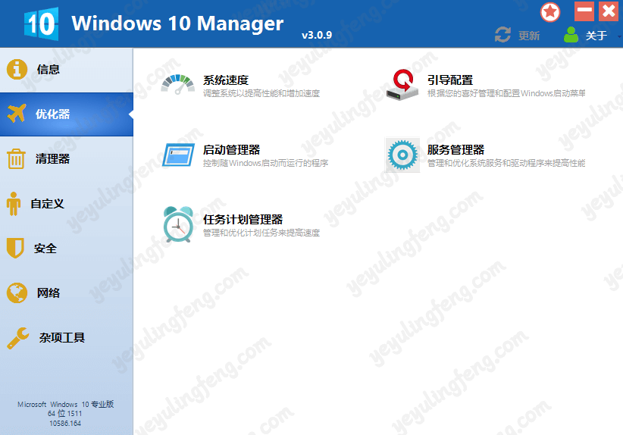Click description 管理和优化计划任务来提高速度
The image size is (623, 435).
(x=261, y=233)
